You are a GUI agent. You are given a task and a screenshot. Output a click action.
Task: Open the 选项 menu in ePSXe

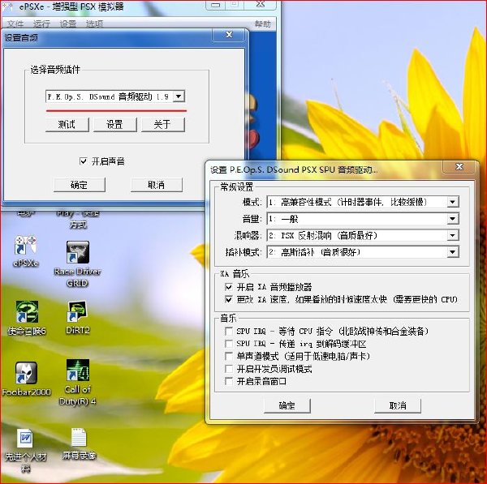94,24
